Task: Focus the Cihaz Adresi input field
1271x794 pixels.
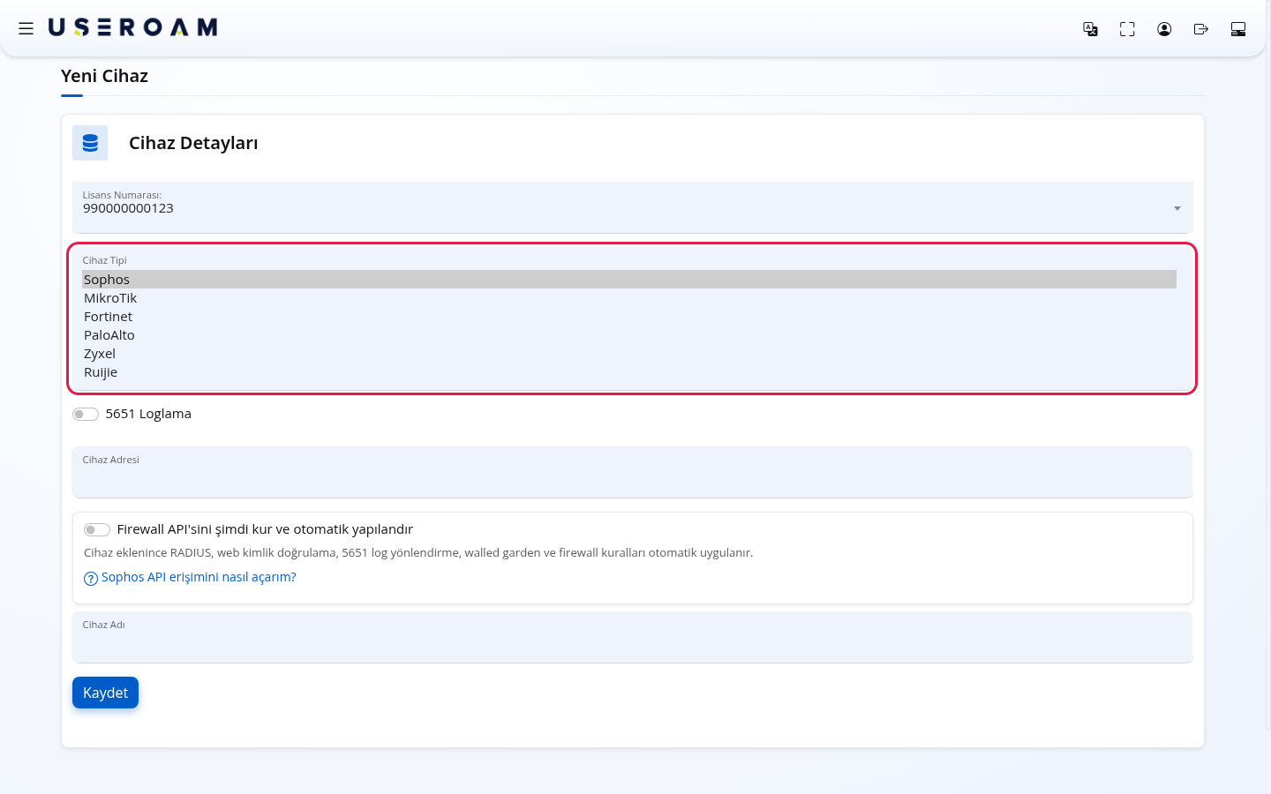Action: 632,472
